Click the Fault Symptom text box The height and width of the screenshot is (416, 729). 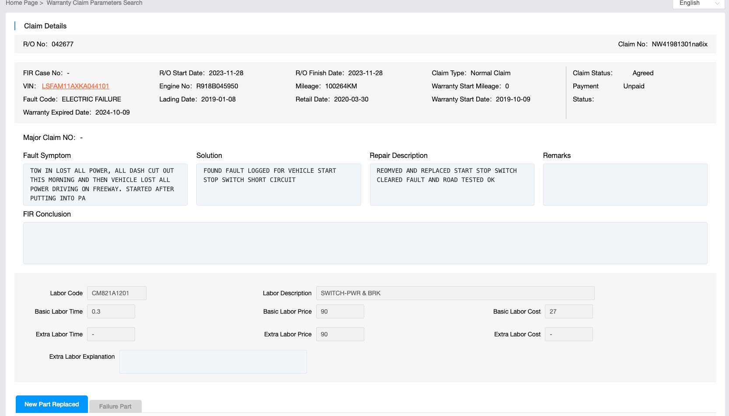[105, 185]
